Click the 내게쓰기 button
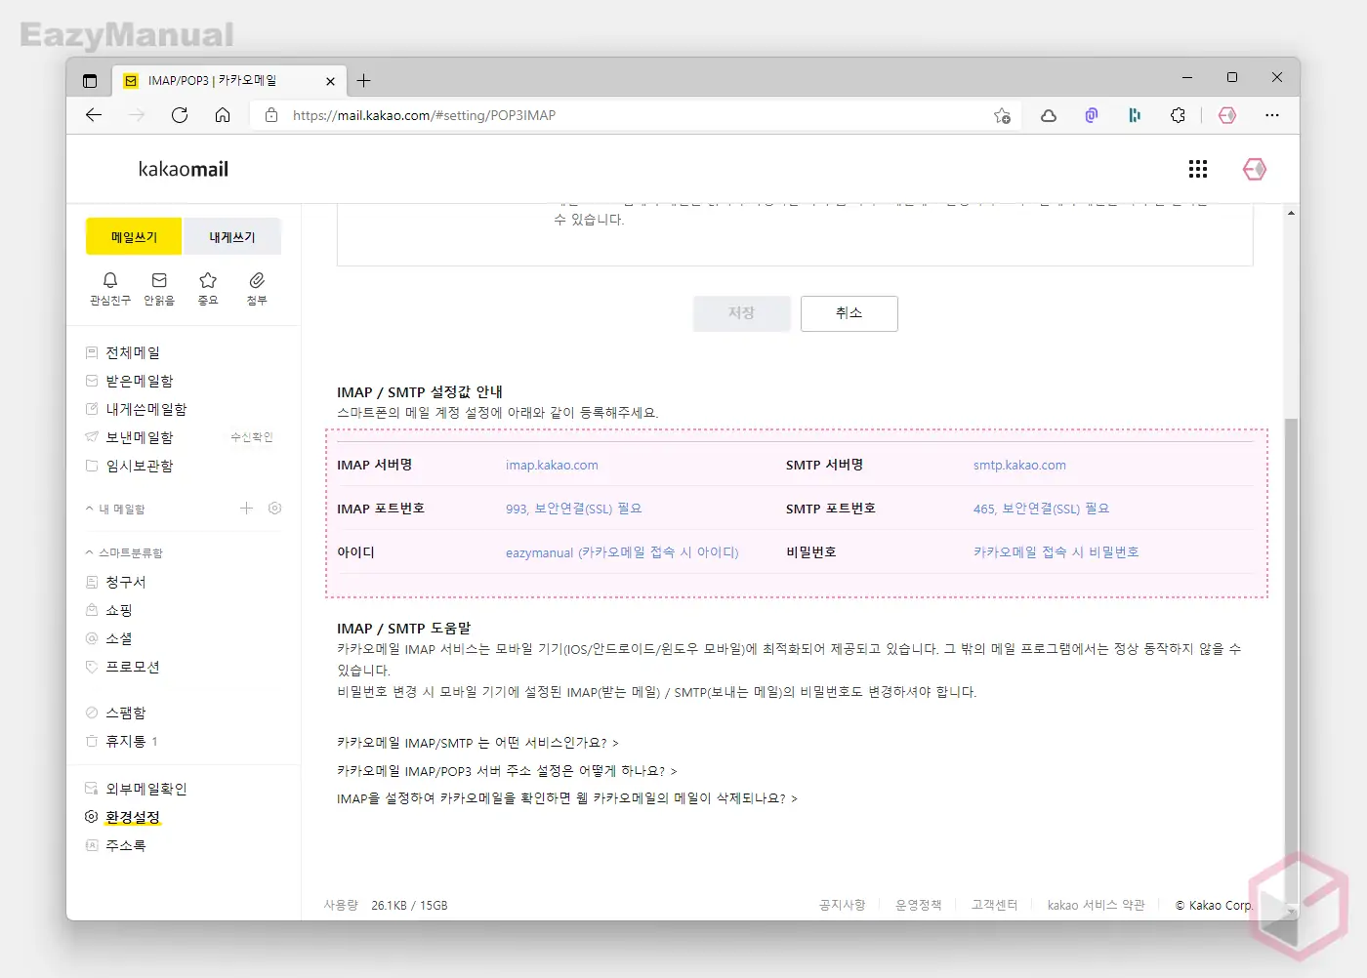This screenshot has height=978, width=1367. [232, 237]
